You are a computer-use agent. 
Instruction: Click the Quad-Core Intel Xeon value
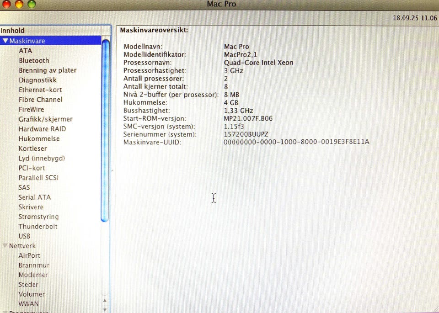pos(258,63)
